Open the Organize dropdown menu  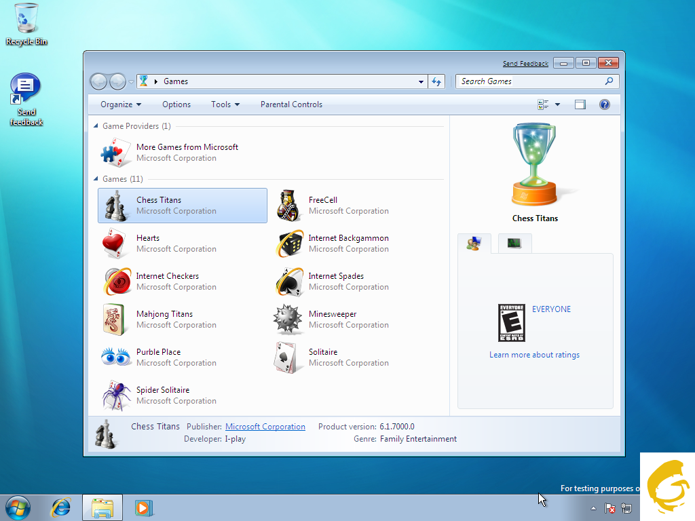point(121,104)
